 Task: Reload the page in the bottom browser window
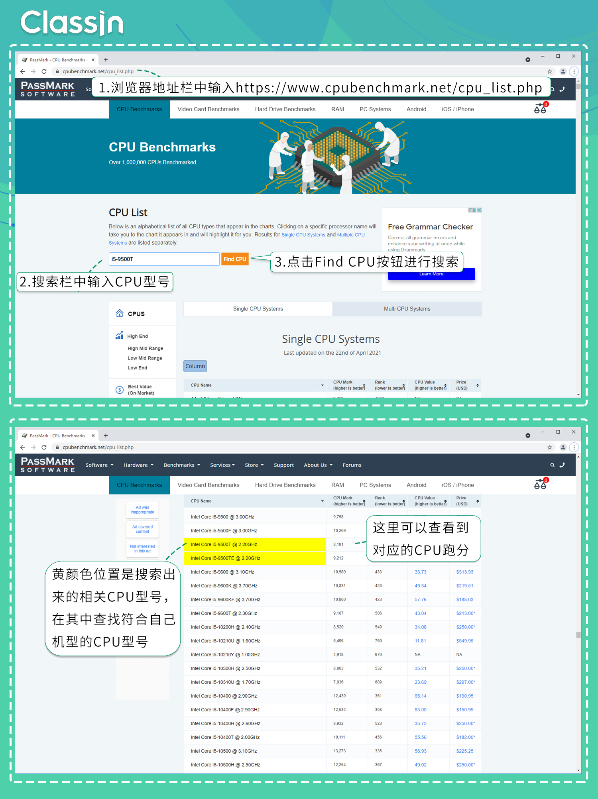(44, 448)
